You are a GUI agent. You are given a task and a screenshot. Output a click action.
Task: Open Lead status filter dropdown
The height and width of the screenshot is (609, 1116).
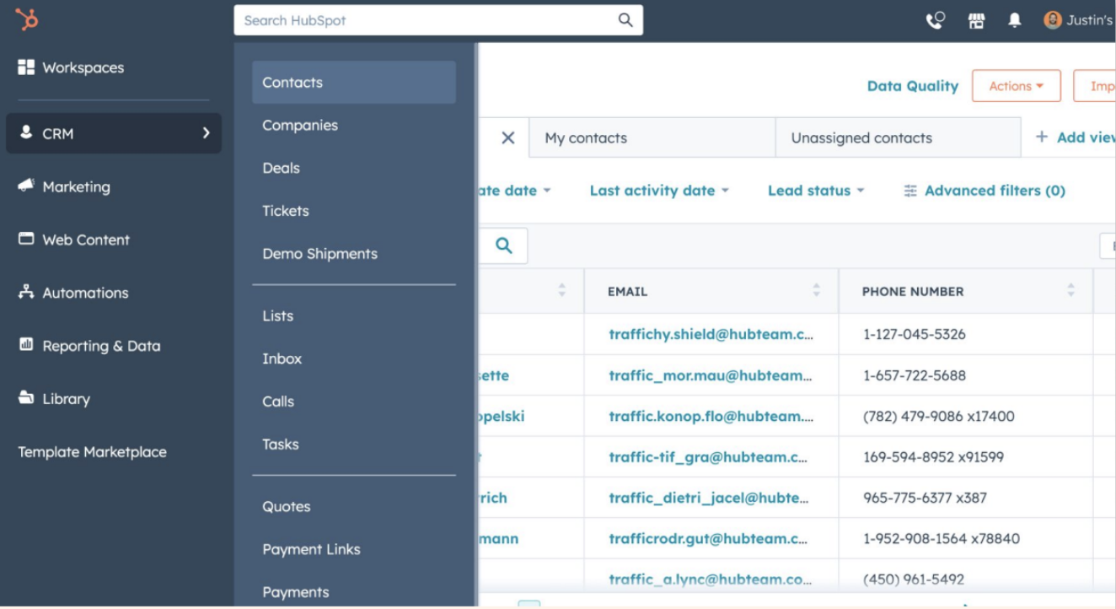pos(816,191)
